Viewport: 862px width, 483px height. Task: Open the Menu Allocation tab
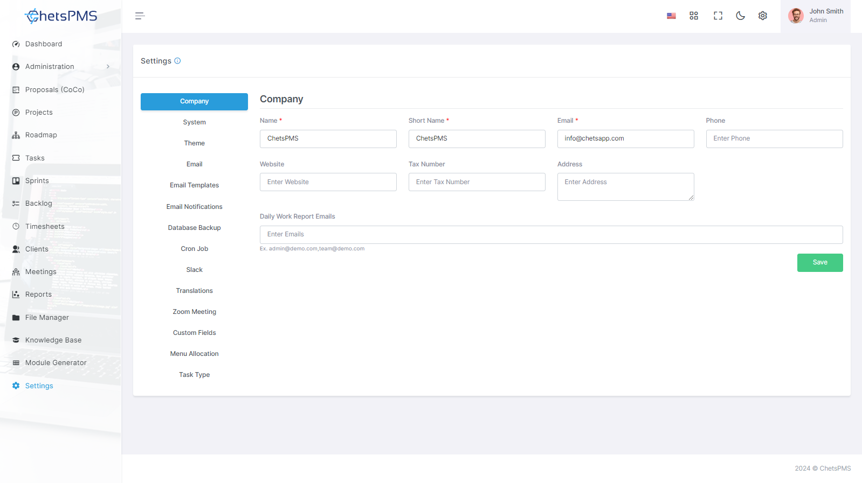[194, 354]
